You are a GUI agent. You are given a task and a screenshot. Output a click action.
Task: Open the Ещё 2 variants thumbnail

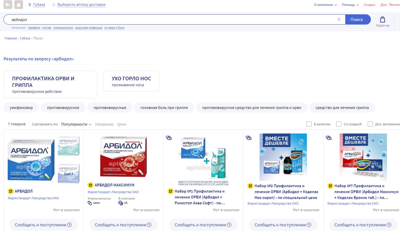click(69, 174)
